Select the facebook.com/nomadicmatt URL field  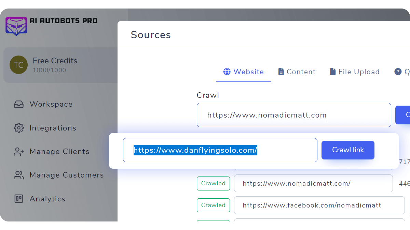319,205
